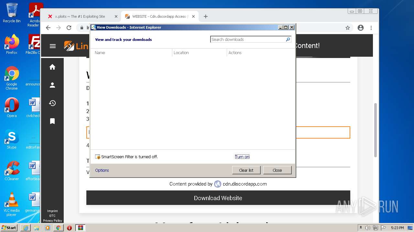
Task: Open Chrome from the taskbar
Action: (59, 228)
